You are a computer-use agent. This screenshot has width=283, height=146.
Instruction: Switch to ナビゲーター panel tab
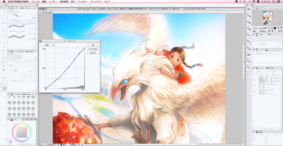(261, 8)
